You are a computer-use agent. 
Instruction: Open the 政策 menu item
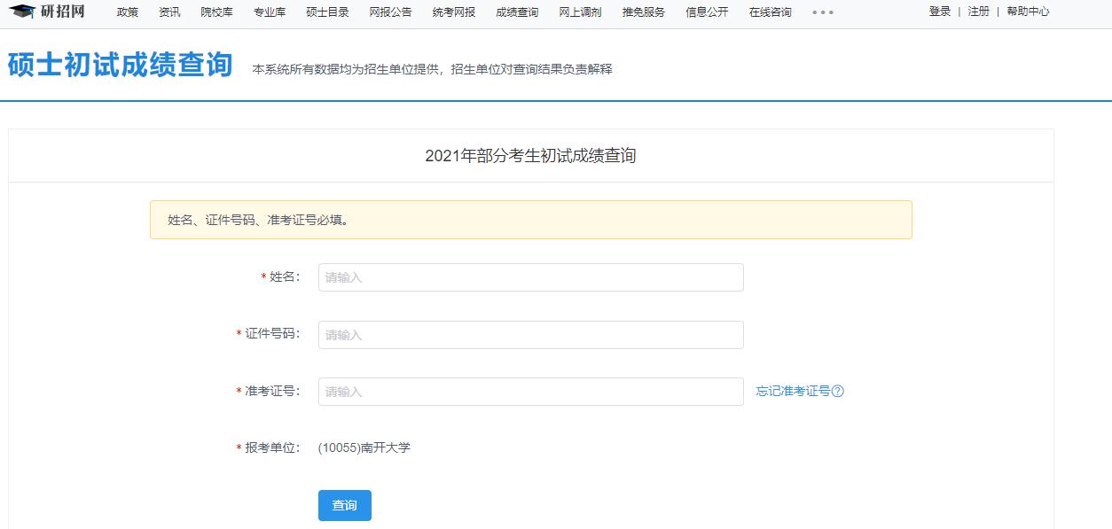pyautogui.click(x=127, y=12)
